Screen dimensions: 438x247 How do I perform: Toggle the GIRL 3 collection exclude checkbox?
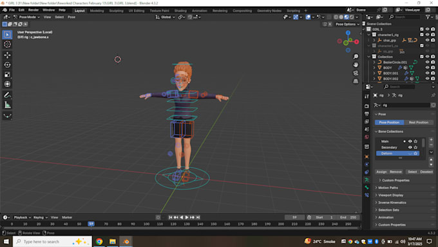pyautogui.click(x=421, y=29)
